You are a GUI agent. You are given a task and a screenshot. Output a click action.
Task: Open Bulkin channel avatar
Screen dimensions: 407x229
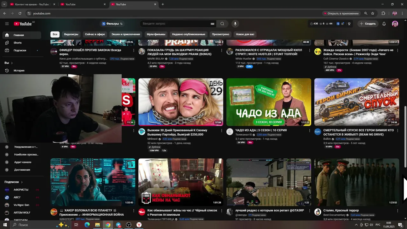(x=318, y=132)
